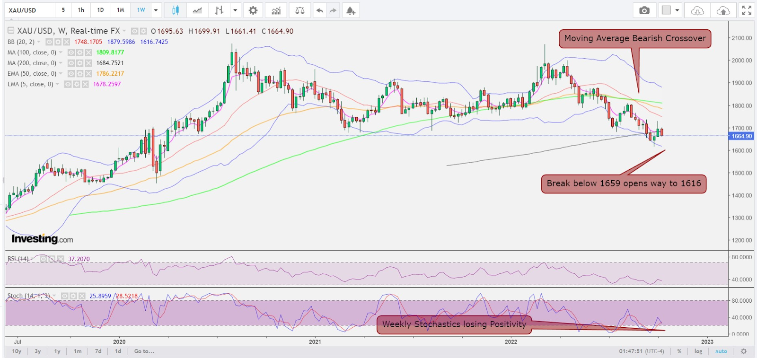Open EMA (5, close, 0) dropdown arrow
Viewport: 757px width, 358px height.
pos(57,84)
